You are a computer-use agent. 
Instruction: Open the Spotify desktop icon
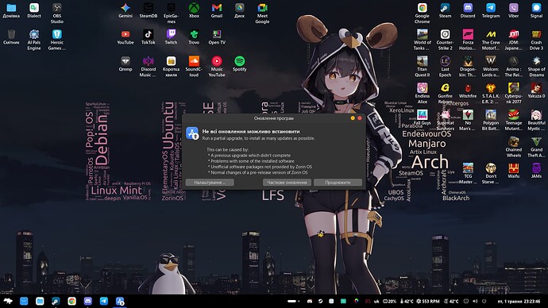point(239,64)
